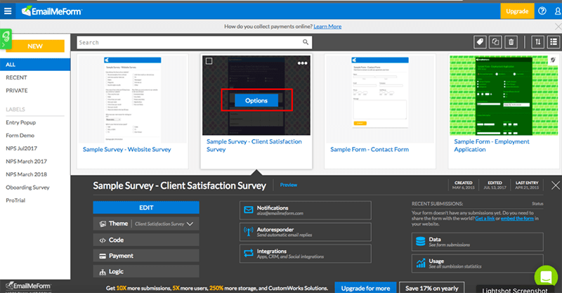
Task: Open the hamburger menu icon
Action: [8, 11]
